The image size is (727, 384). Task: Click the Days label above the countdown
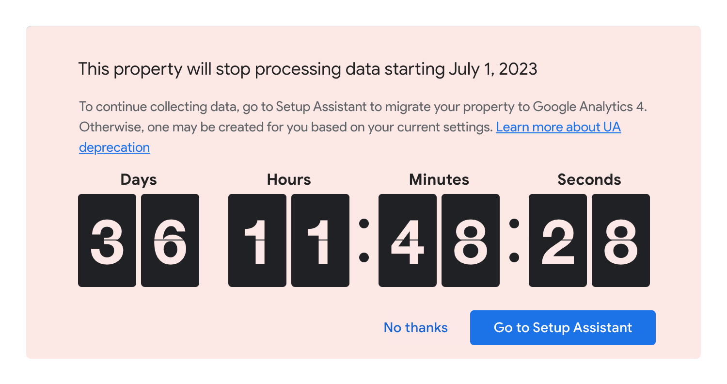[139, 180]
